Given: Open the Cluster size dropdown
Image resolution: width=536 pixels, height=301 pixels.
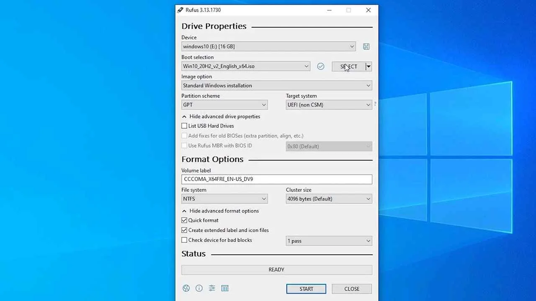Looking at the screenshot, I should tap(329, 199).
